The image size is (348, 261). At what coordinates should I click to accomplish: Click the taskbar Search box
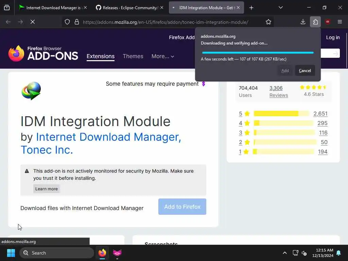(57, 253)
